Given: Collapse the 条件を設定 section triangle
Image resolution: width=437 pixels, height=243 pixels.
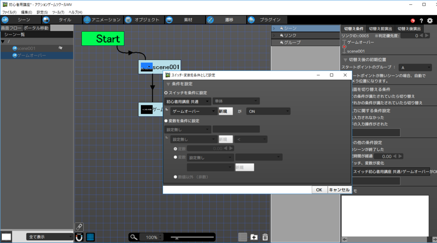Looking at the screenshot, I should coord(168,84).
